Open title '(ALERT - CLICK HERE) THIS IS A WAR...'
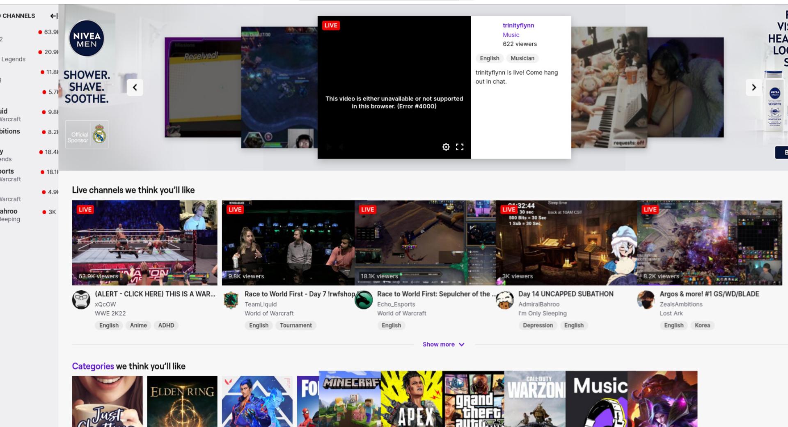Screen dimensions: 788x427 pyautogui.click(x=155, y=294)
